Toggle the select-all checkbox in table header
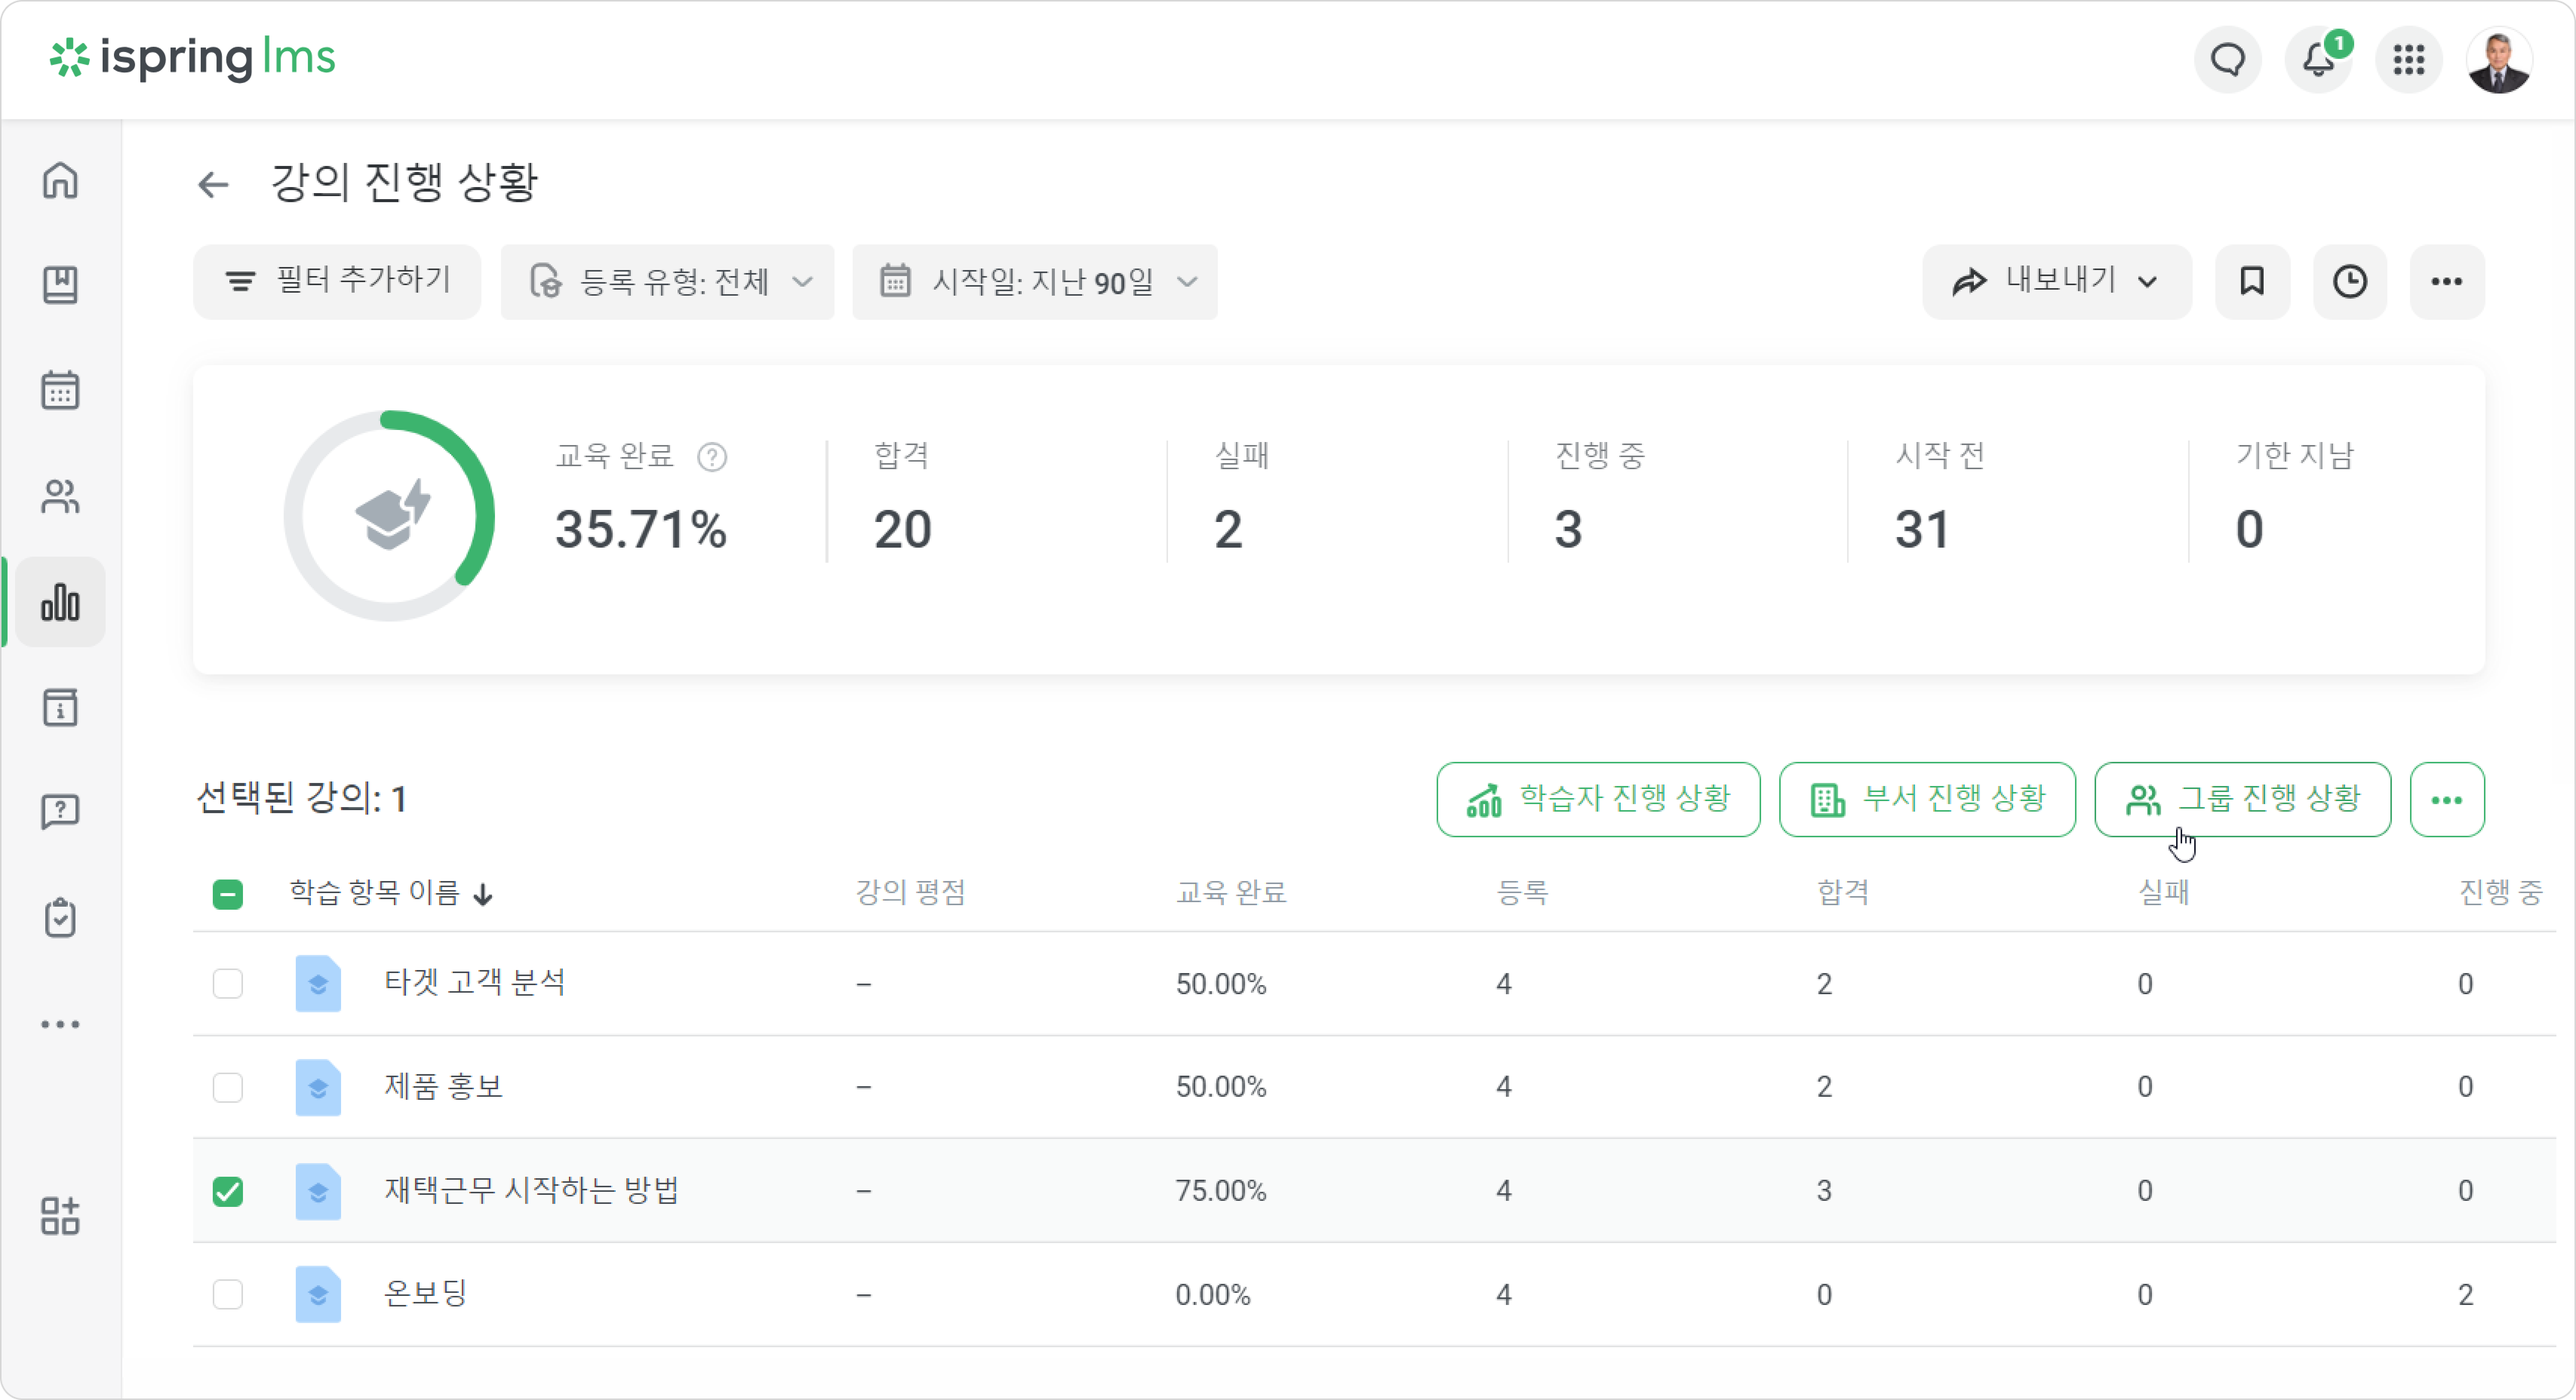Image resolution: width=2576 pixels, height=1400 pixels. 228,894
